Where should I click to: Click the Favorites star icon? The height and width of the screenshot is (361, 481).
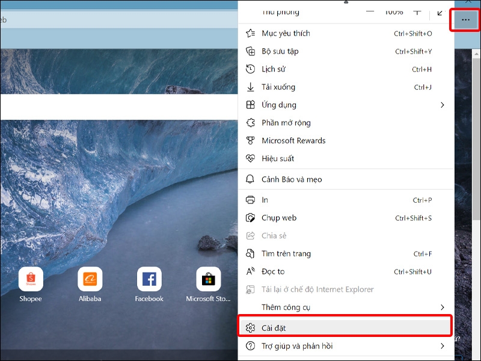point(250,33)
